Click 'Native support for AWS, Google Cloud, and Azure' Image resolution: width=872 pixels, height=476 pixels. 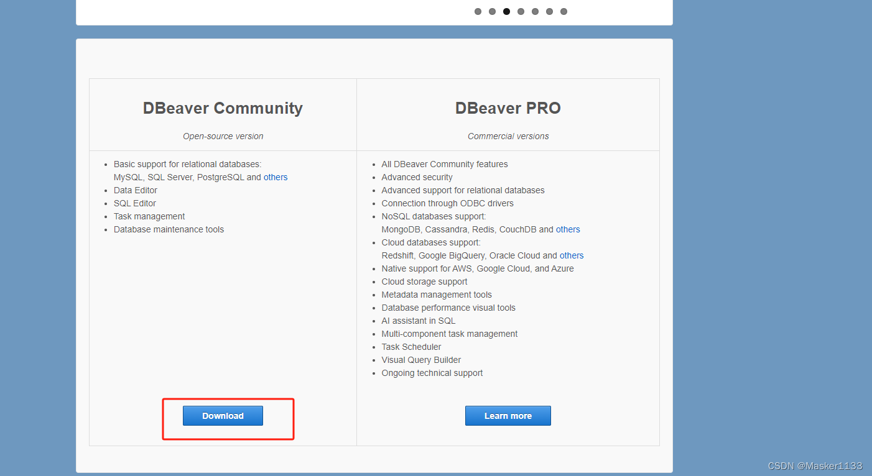pyautogui.click(x=478, y=268)
